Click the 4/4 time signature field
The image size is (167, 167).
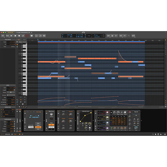pos(71,37)
